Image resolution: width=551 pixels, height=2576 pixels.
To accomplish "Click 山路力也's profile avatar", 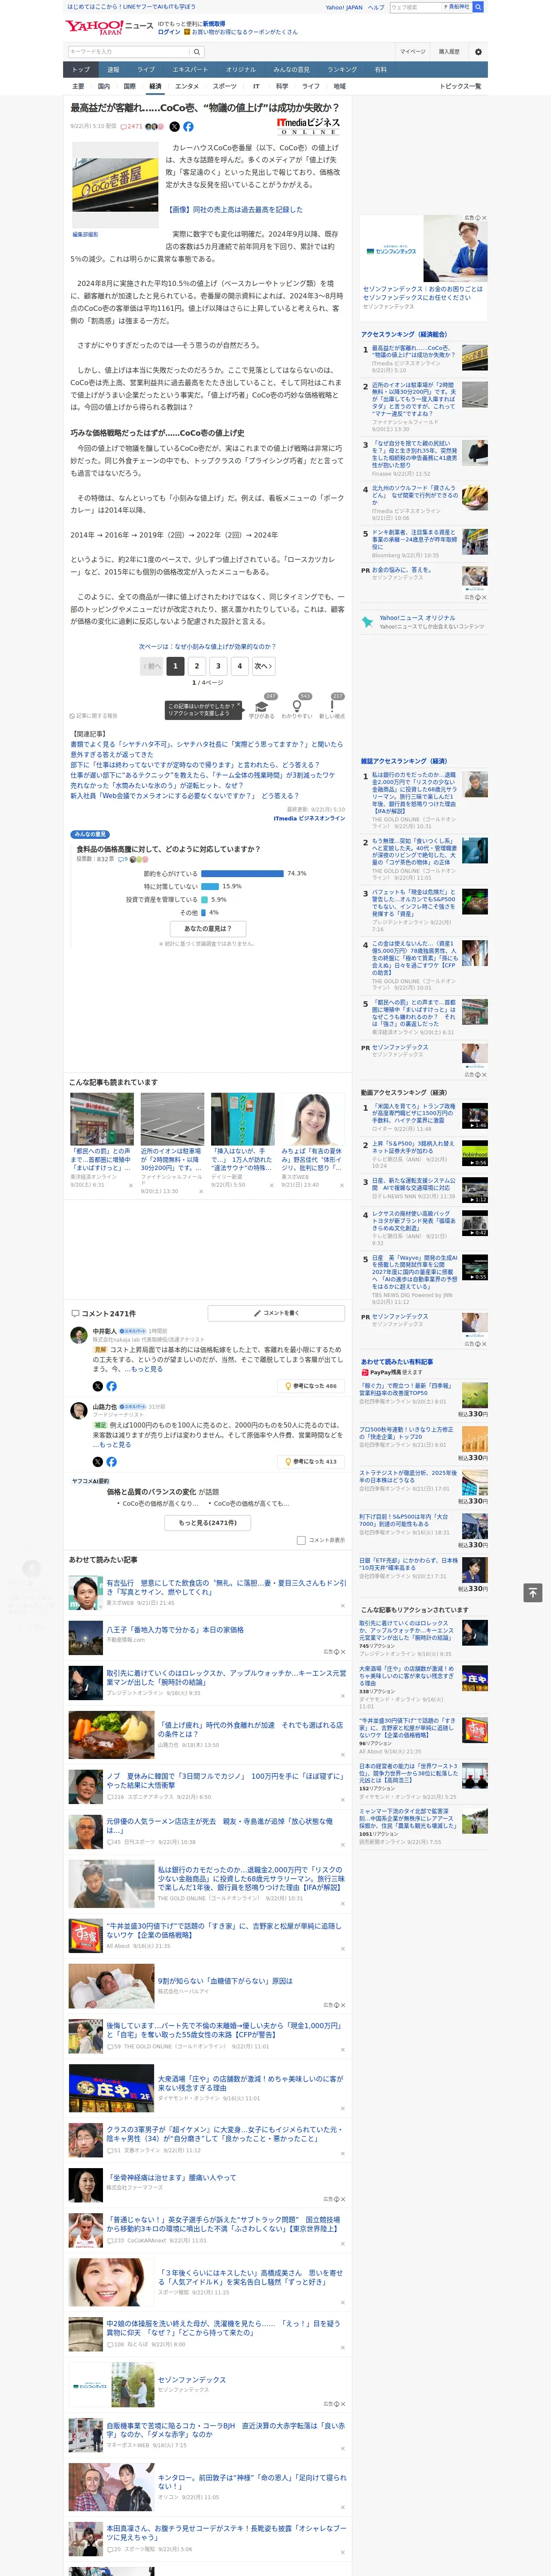I will (x=78, y=1411).
